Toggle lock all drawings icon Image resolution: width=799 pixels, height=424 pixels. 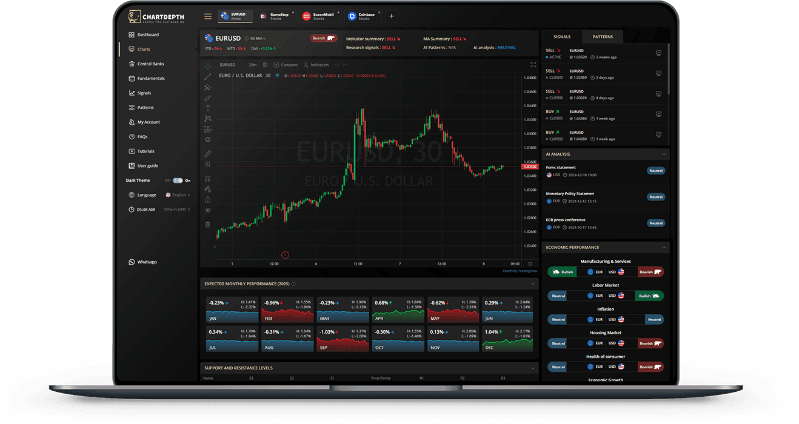[x=208, y=199]
